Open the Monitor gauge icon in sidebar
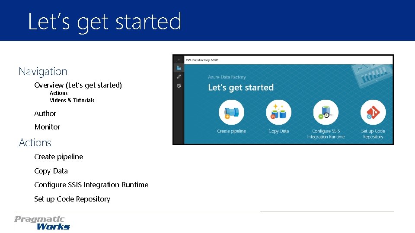 tap(179, 86)
